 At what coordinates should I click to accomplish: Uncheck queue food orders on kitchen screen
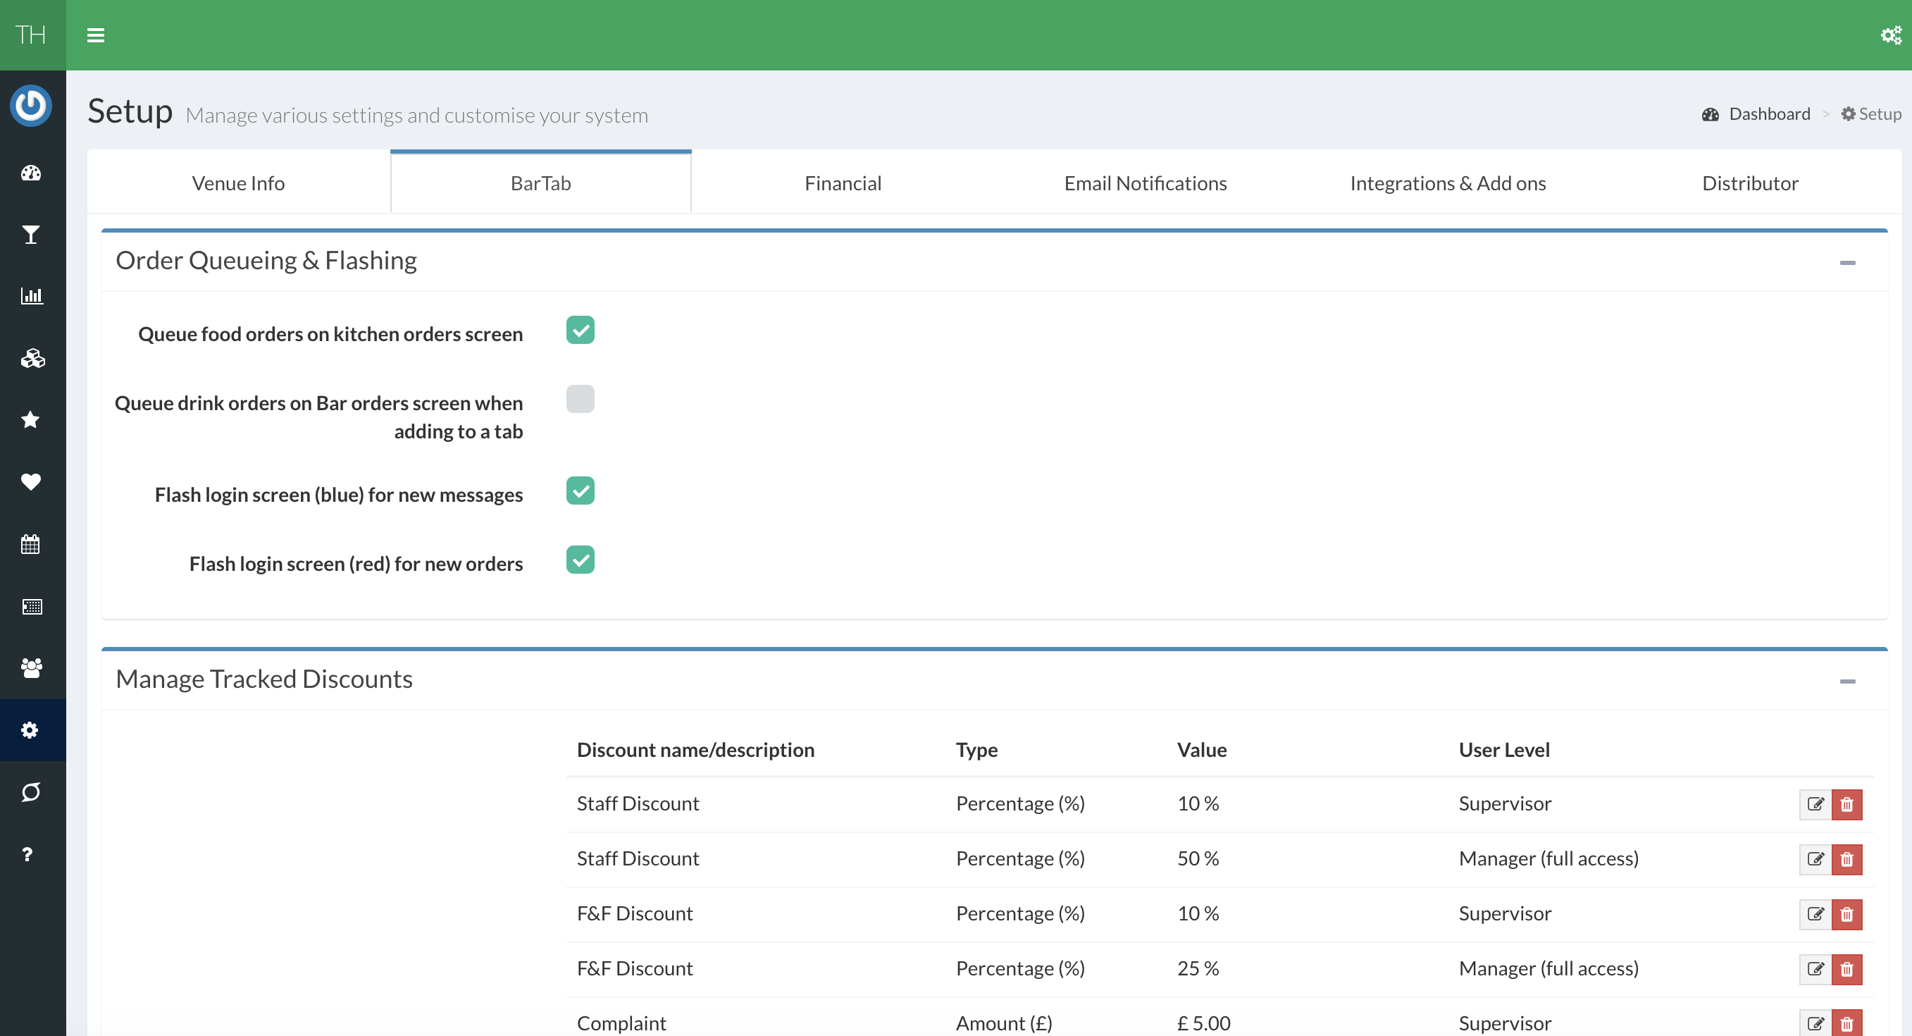click(580, 331)
